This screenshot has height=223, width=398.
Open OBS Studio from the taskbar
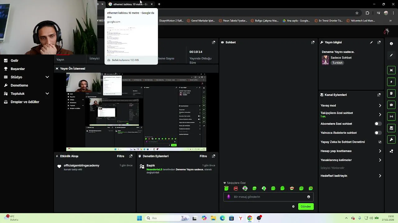click(x=259, y=218)
